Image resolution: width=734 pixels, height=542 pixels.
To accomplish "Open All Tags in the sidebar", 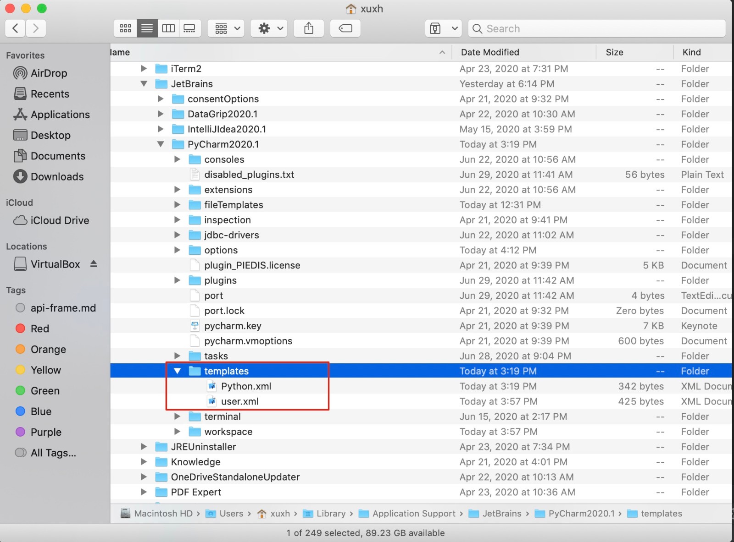I will [46, 453].
